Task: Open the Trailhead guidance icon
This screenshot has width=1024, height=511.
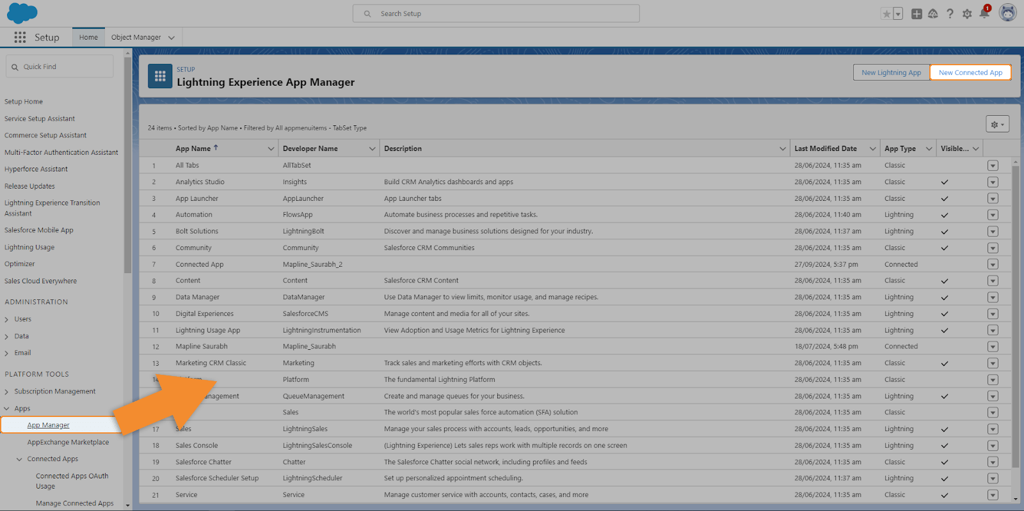Action: click(x=933, y=13)
